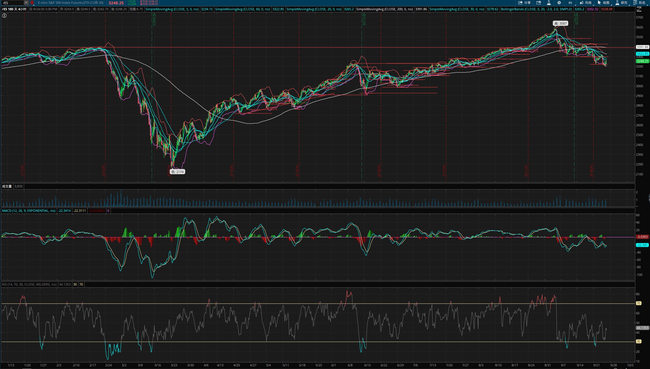Click the 低: 2174 low price bubble
Image resolution: width=650 pixels, height=369 pixels.
(178, 172)
